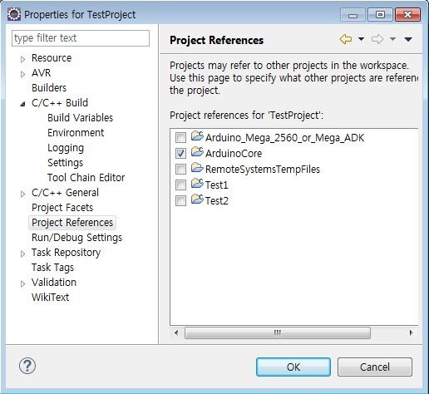
Task: Click the ArduinoCore project folder icon
Action: coord(197,151)
